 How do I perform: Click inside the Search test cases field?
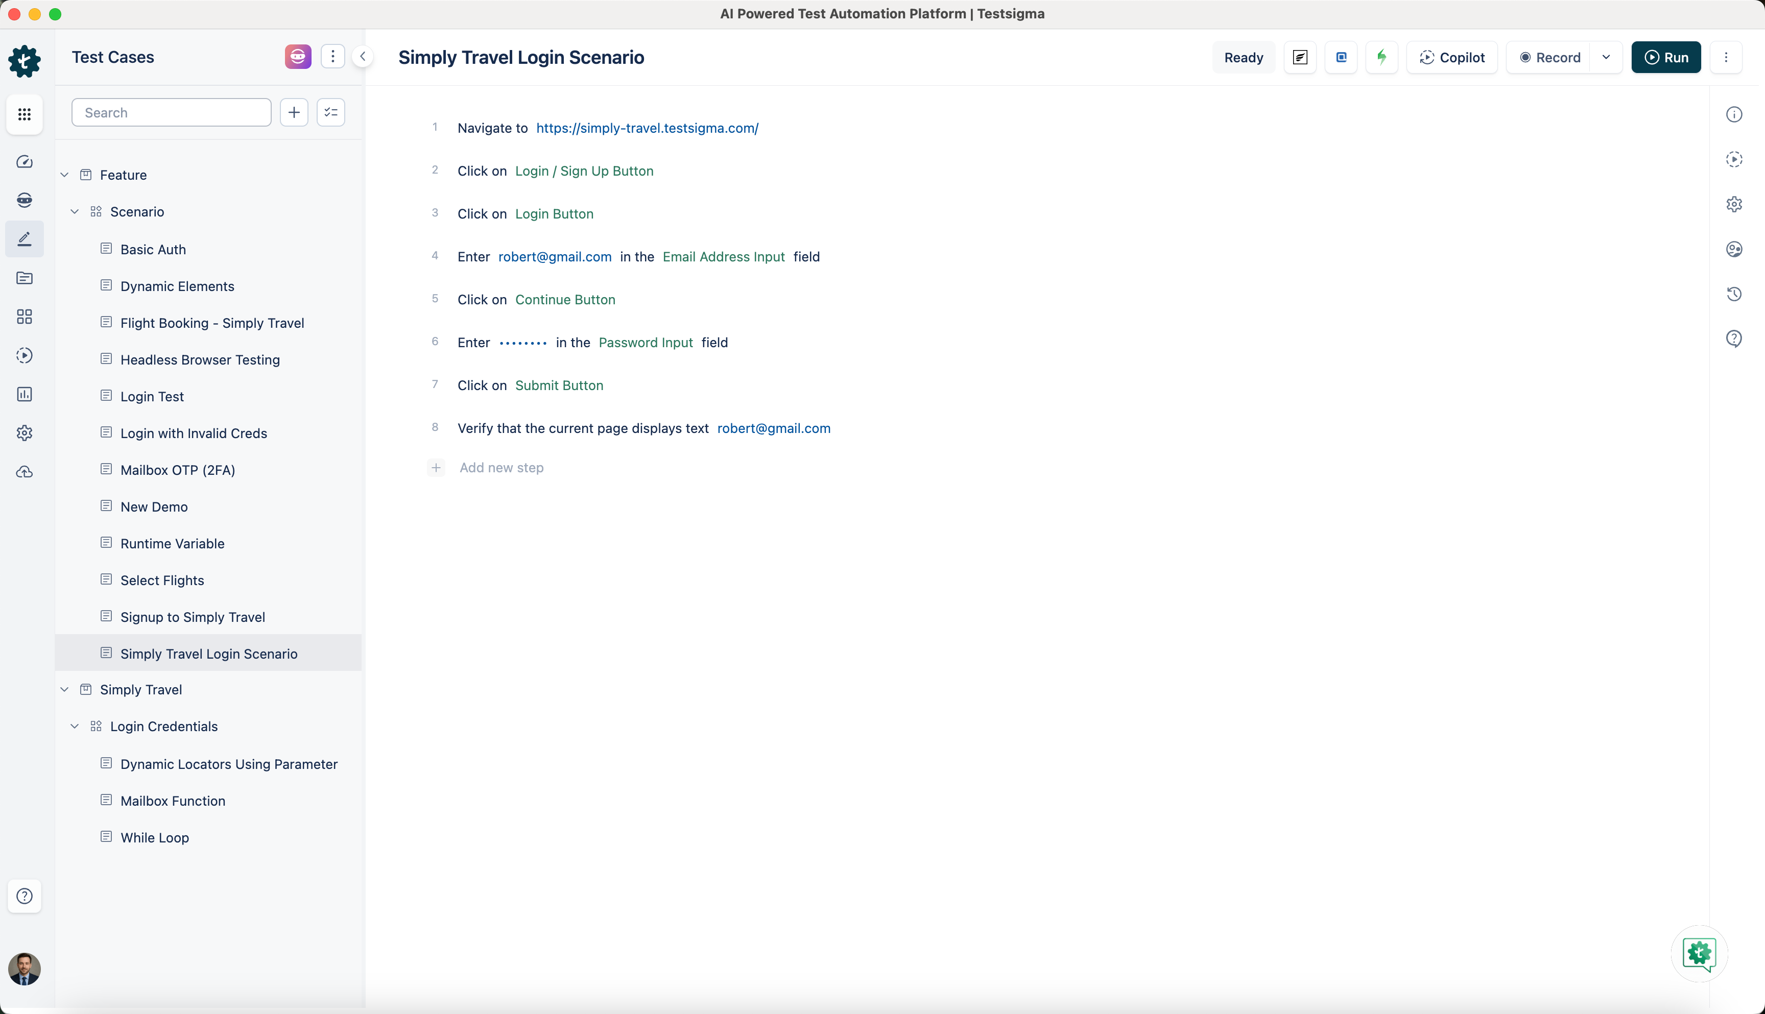(x=171, y=112)
